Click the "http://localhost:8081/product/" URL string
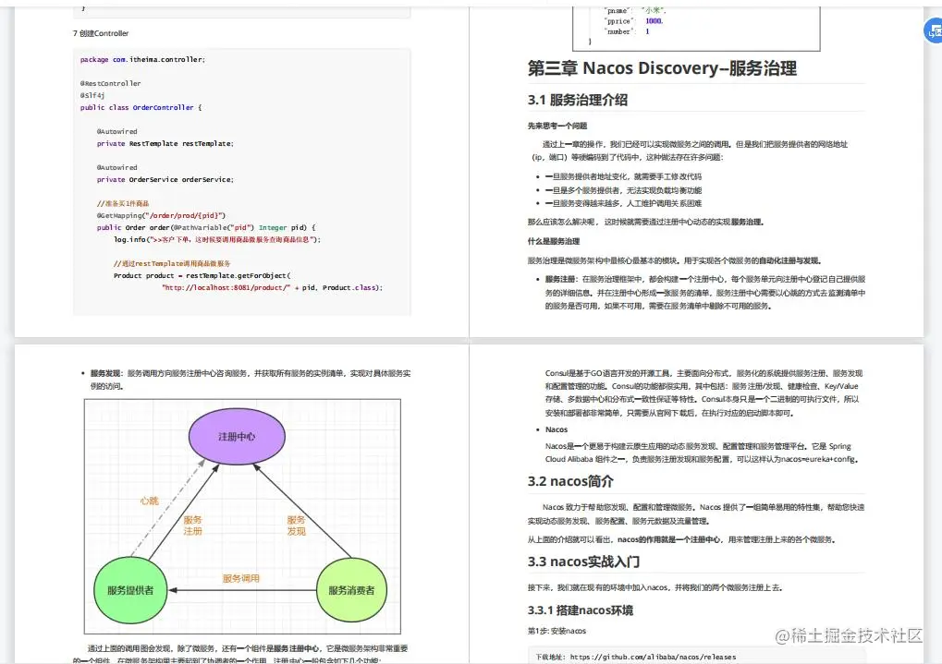The height and width of the screenshot is (664, 942). click(226, 287)
